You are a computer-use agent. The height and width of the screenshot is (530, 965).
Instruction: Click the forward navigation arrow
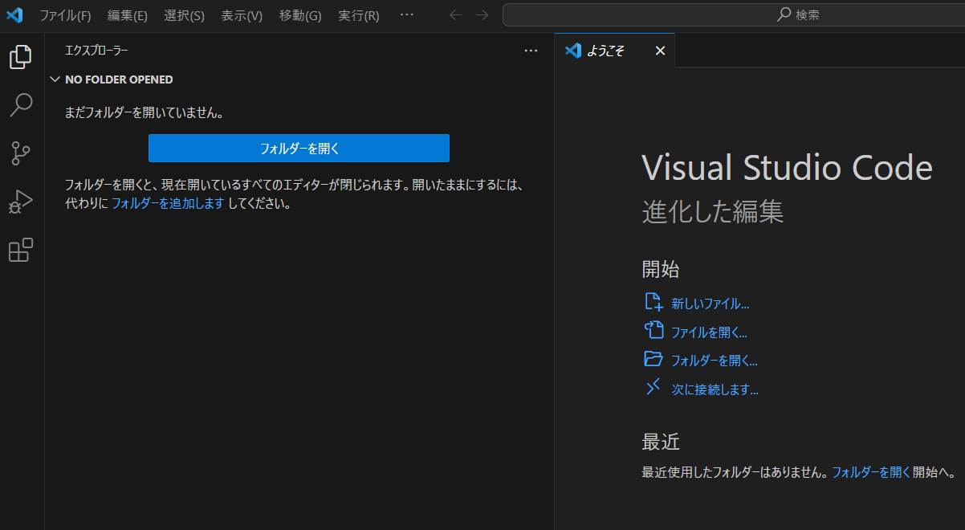tap(480, 14)
